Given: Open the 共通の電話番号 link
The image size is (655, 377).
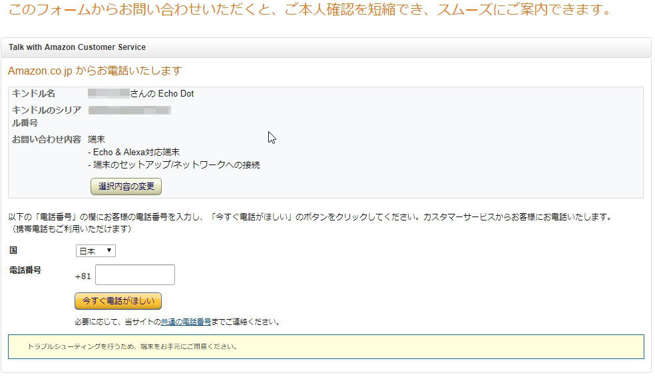Looking at the screenshot, I should point(186,322).
